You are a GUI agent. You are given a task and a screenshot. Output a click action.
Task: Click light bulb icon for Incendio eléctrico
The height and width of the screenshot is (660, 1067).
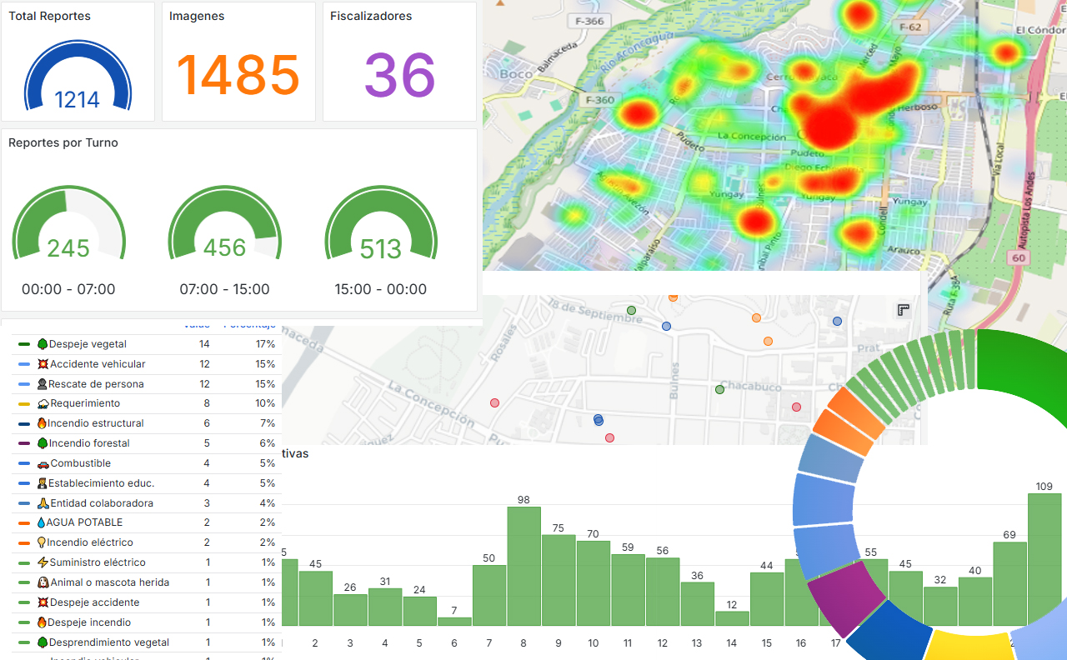(42, 542)
